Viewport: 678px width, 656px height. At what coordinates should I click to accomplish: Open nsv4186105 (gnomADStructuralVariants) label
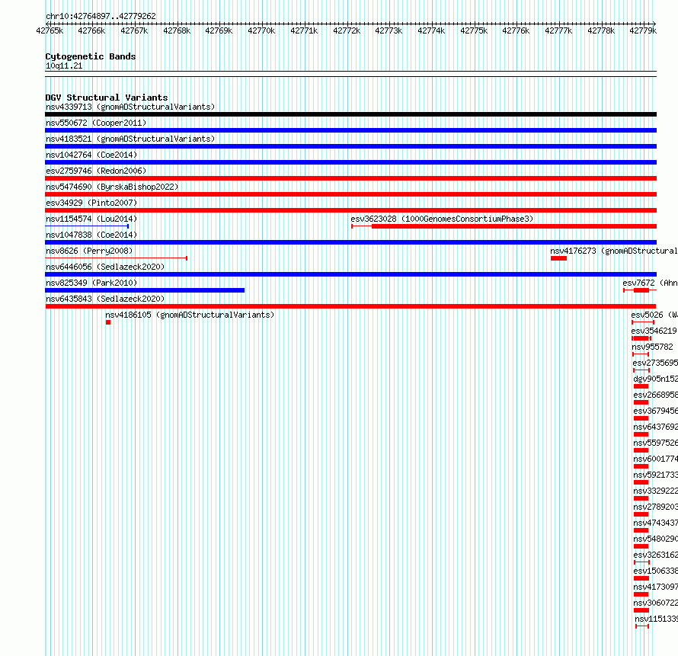pos(190,315)
